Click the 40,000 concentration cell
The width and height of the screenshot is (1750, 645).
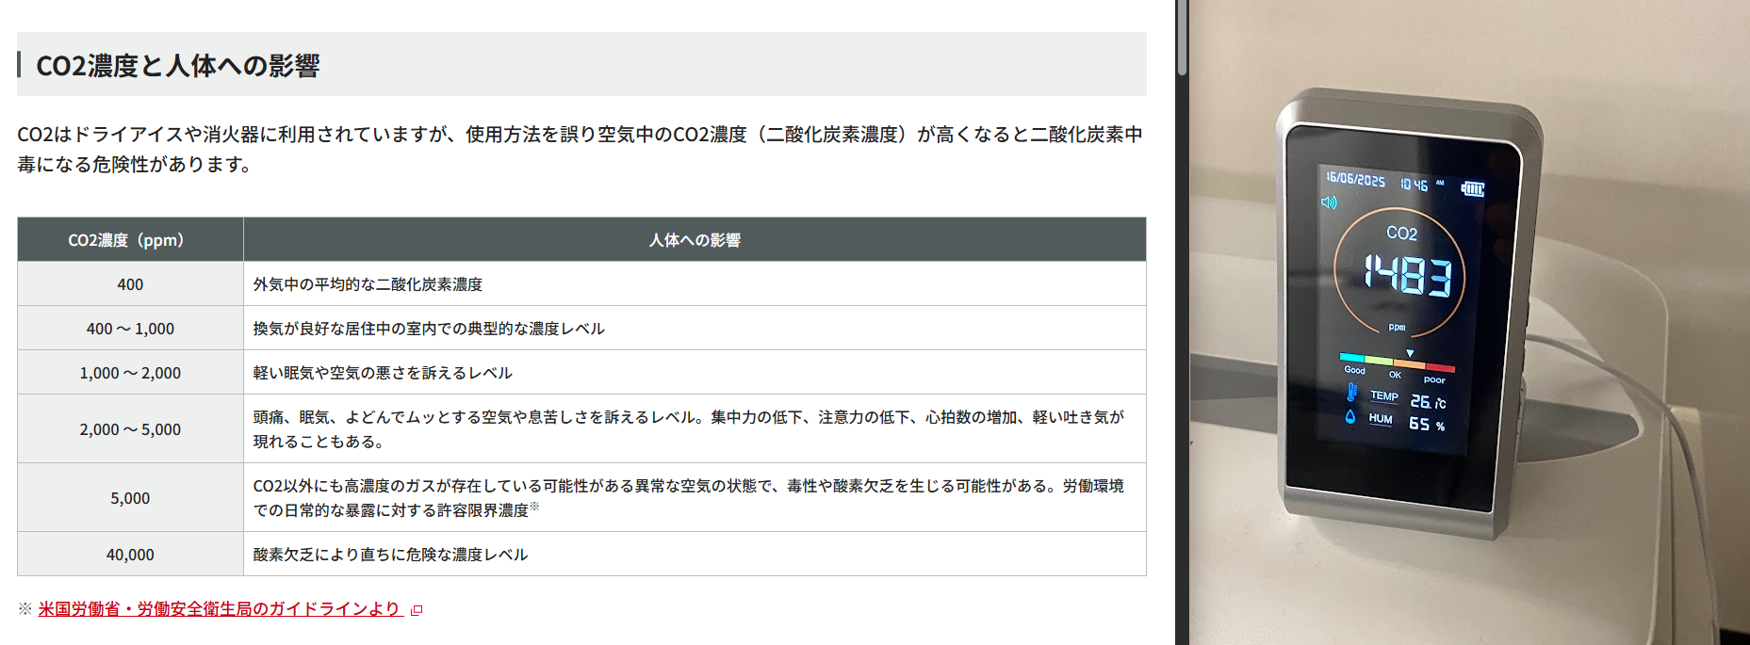click(130, 555)
